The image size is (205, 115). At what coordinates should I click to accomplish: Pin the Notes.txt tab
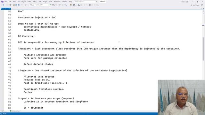pyautogui.click(x=8, y=9)
